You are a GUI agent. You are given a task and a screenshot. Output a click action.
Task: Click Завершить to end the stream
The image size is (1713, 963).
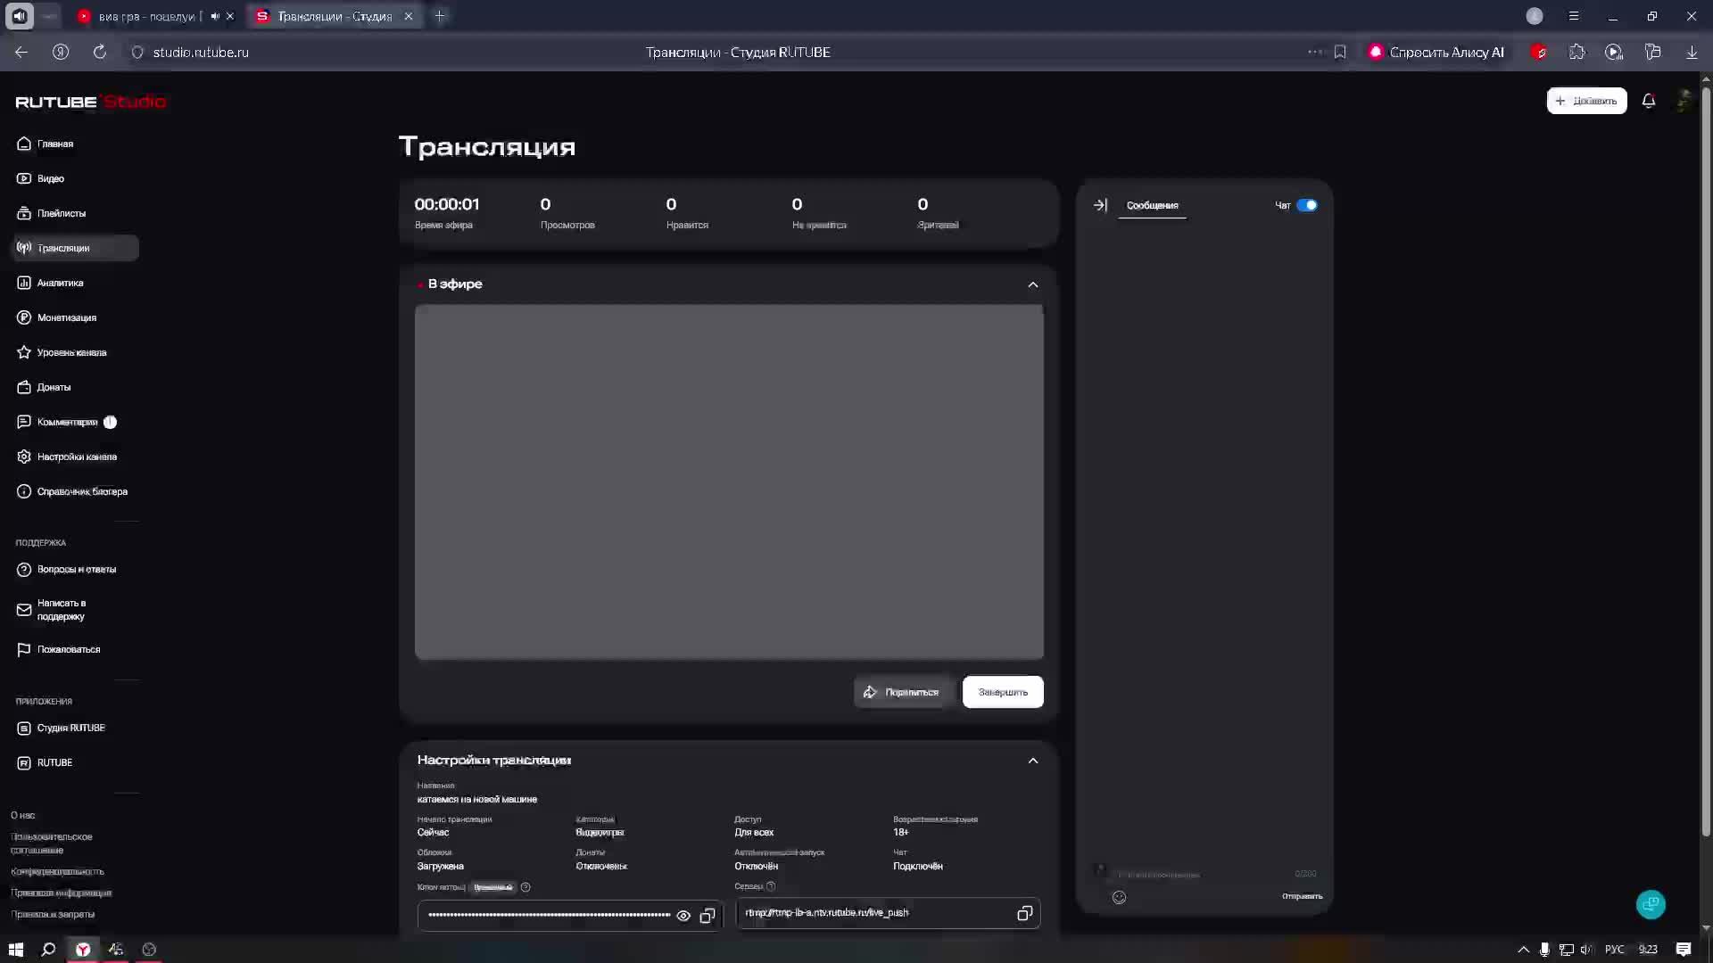pos(1003,692)
